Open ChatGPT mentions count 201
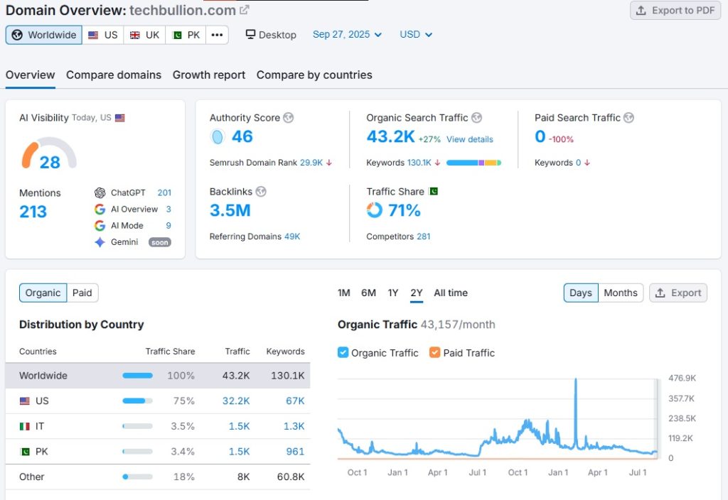 point(164,193)
